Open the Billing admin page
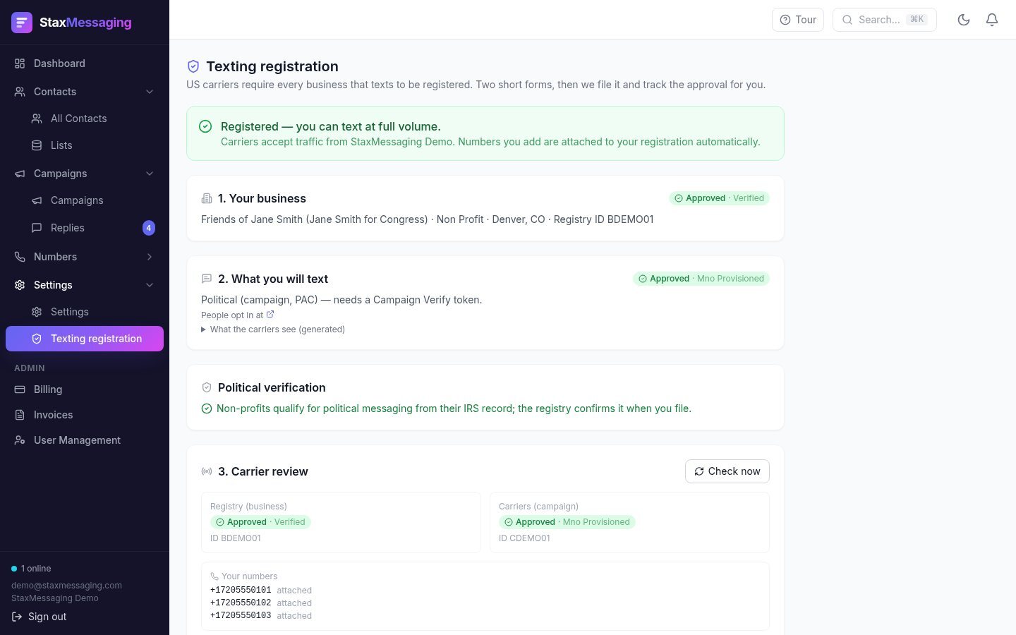 click(x=85, y=389)
